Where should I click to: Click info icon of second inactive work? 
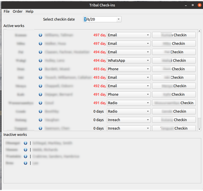(25, 150)
